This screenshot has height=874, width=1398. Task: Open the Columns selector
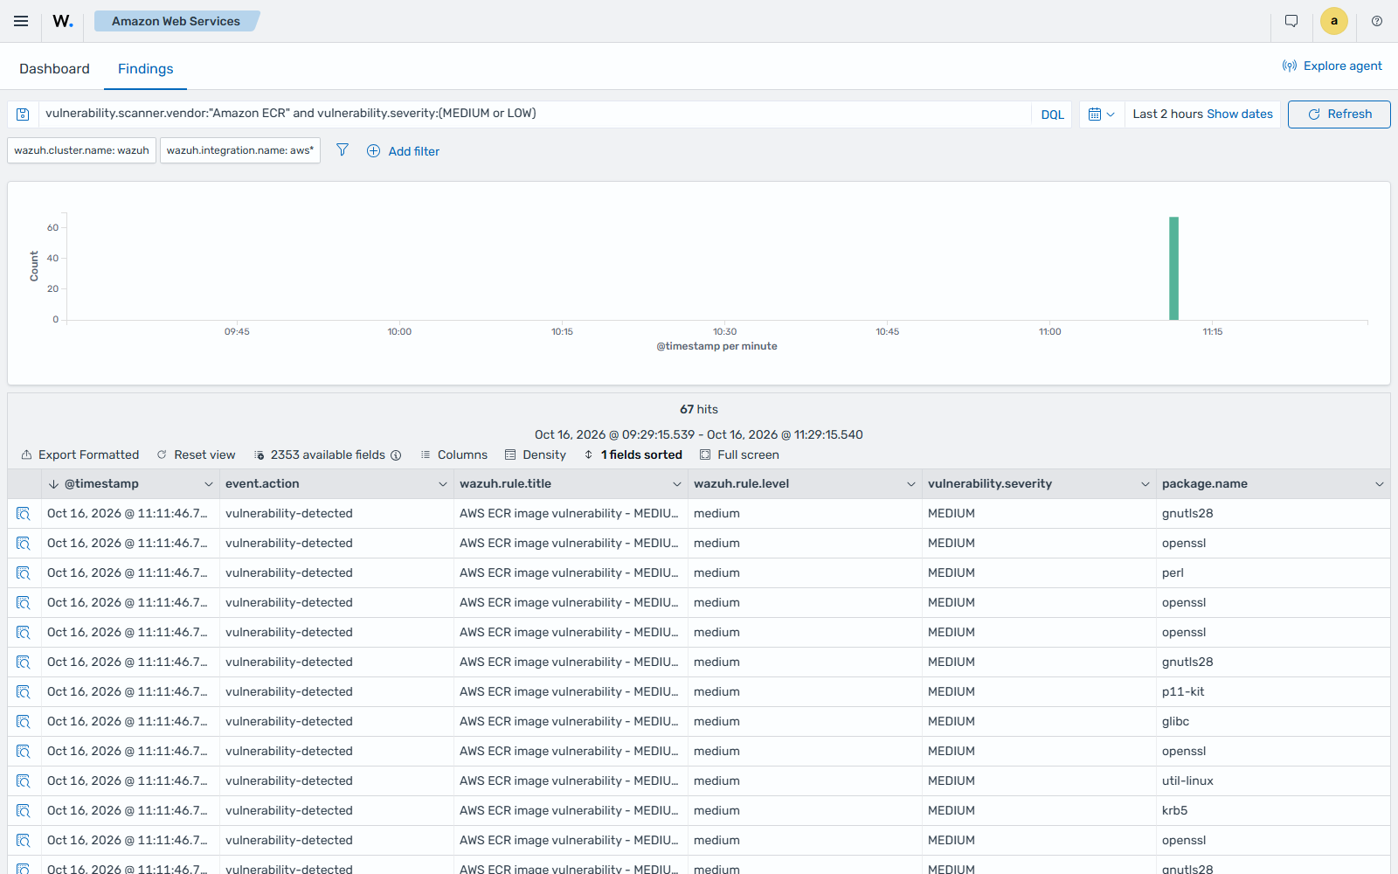click(x=453, y=454)
